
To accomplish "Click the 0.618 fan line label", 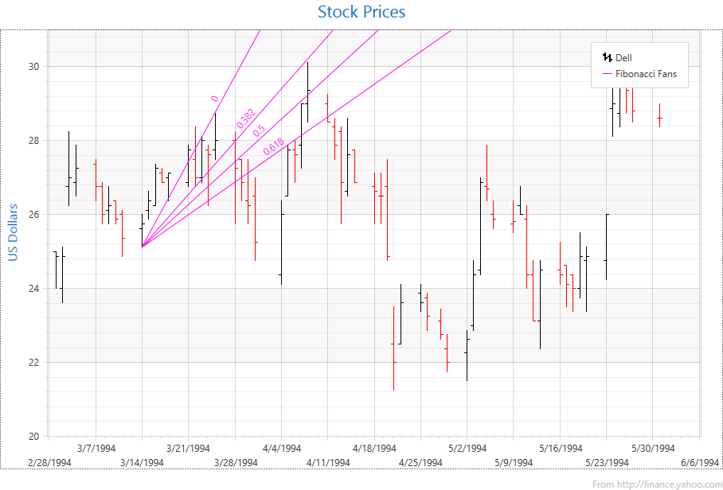I will tap(274, 146).
